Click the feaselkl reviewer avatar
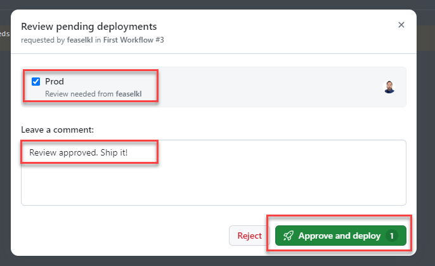The height and width of the screenshot is (266, 435). (x=389, y=87)
